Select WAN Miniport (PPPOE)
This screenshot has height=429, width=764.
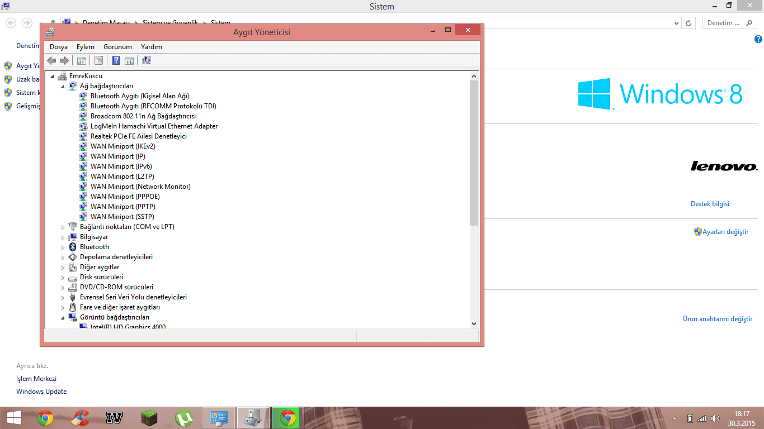pos(125,197)
